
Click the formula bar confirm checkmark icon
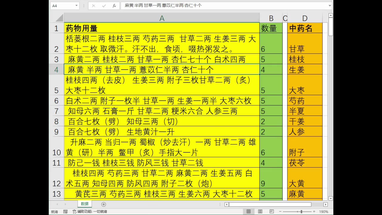coord(104,6)
